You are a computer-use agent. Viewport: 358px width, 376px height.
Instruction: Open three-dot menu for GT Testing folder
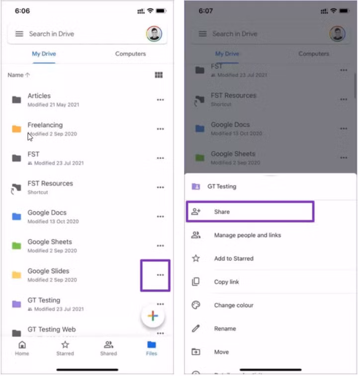[x=161, y=304]
